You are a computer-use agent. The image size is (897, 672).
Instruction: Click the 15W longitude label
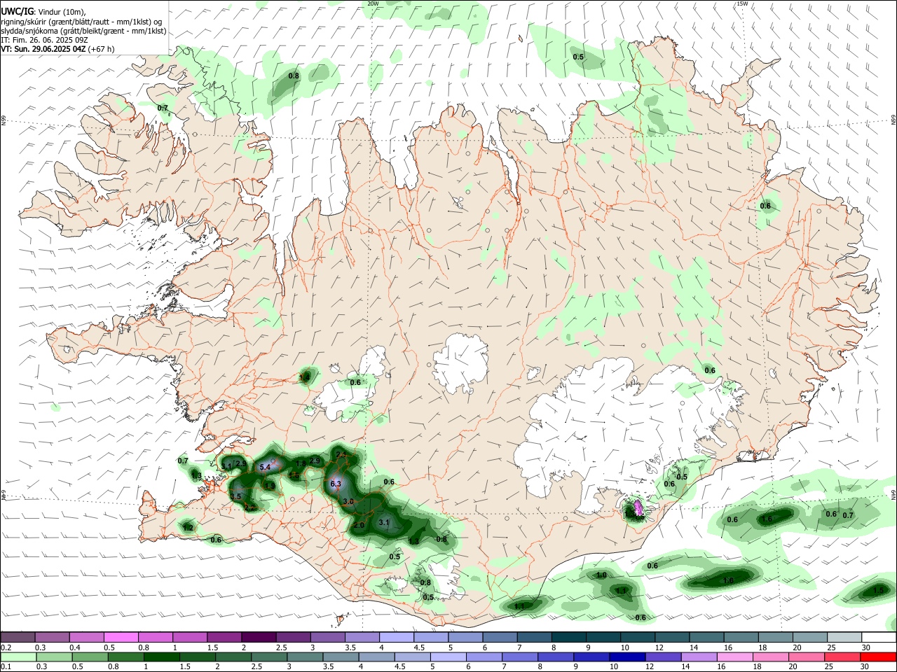(x=741, y=3)
